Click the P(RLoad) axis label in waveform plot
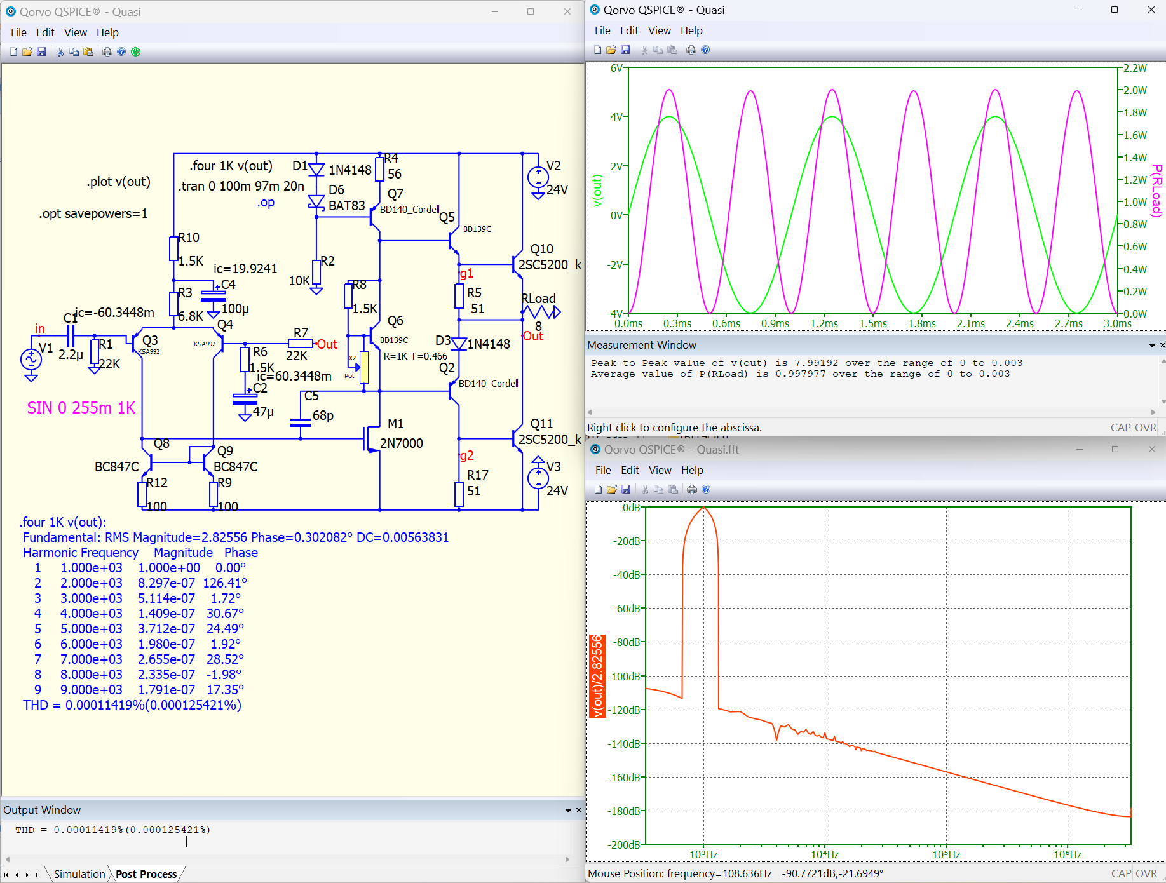Viewport: 1166px width, 883px height. tap(1157, 190)
